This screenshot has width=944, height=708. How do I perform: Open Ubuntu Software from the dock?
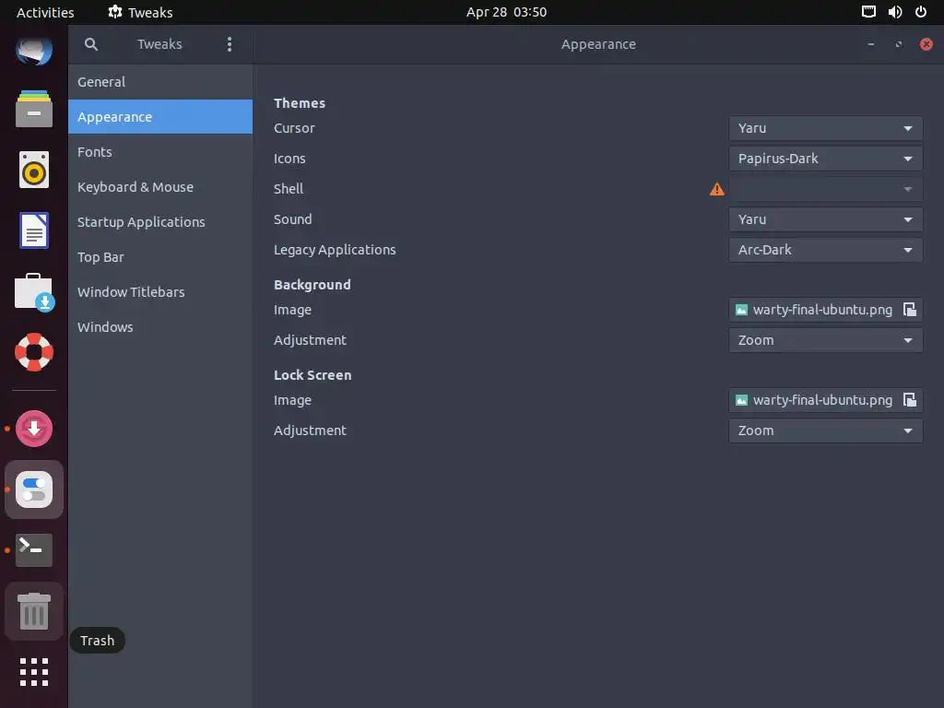pos(34,292)
